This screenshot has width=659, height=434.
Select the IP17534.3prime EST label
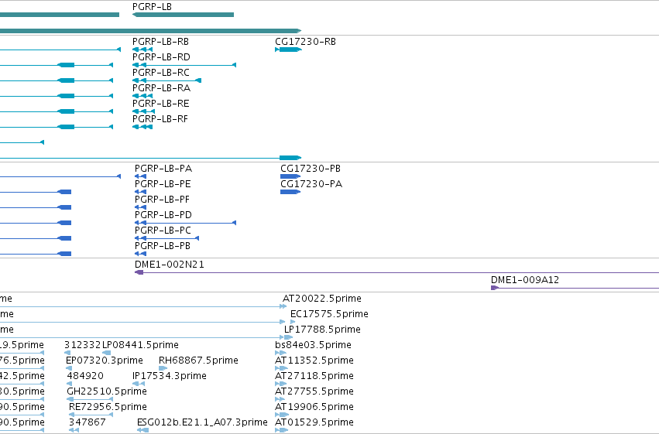tap(170, 376)
